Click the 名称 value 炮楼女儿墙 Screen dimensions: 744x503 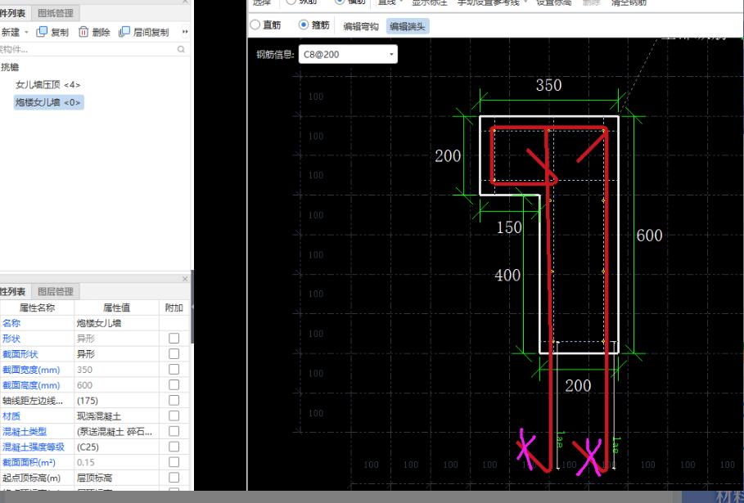[117, 323]
